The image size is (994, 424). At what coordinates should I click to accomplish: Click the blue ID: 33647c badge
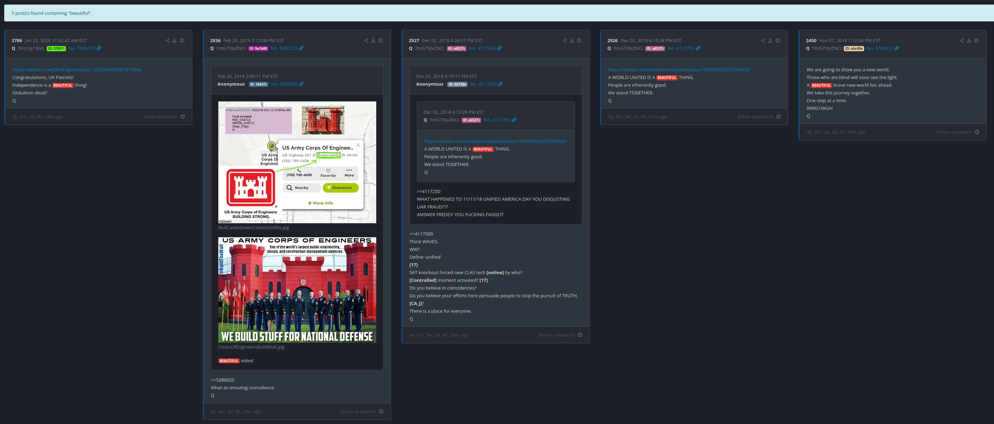(x=258, y=85)
